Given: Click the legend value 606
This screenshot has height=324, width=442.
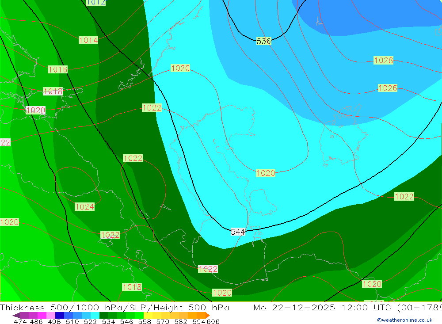Looking at the screenshot, I should pos(213,321).
